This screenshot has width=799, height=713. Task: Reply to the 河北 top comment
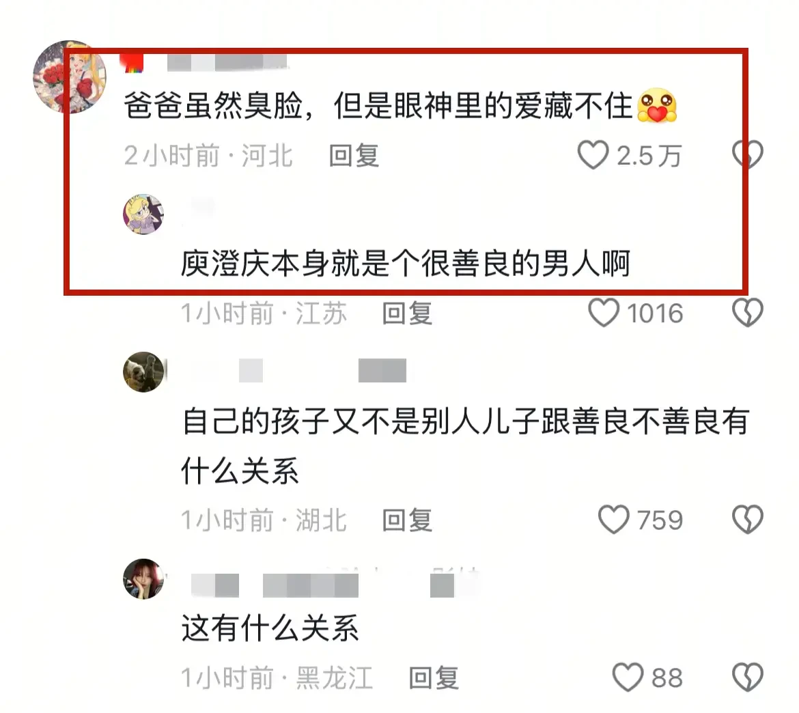point(354,156)
